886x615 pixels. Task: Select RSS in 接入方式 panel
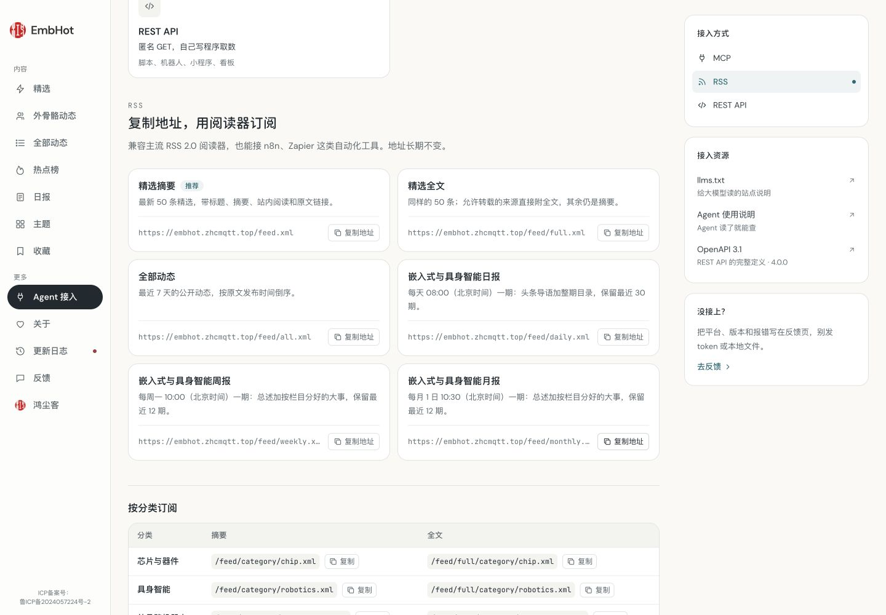[x=776, y=82]
